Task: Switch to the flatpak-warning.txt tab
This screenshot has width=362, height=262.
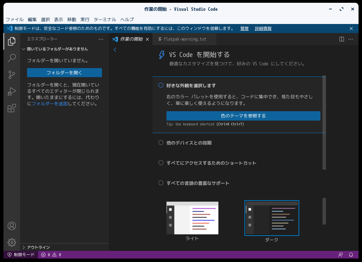Action: [185, 39]
